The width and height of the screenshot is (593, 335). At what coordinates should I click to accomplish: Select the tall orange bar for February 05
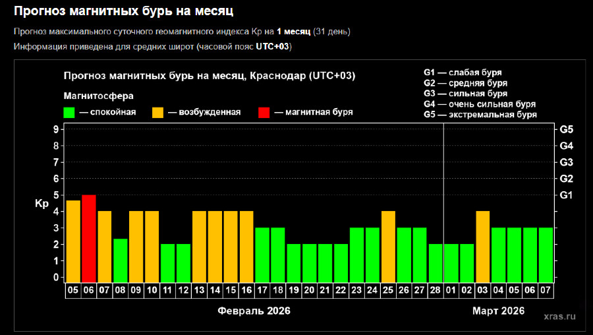pyautogui.click(x=73, y=240)
